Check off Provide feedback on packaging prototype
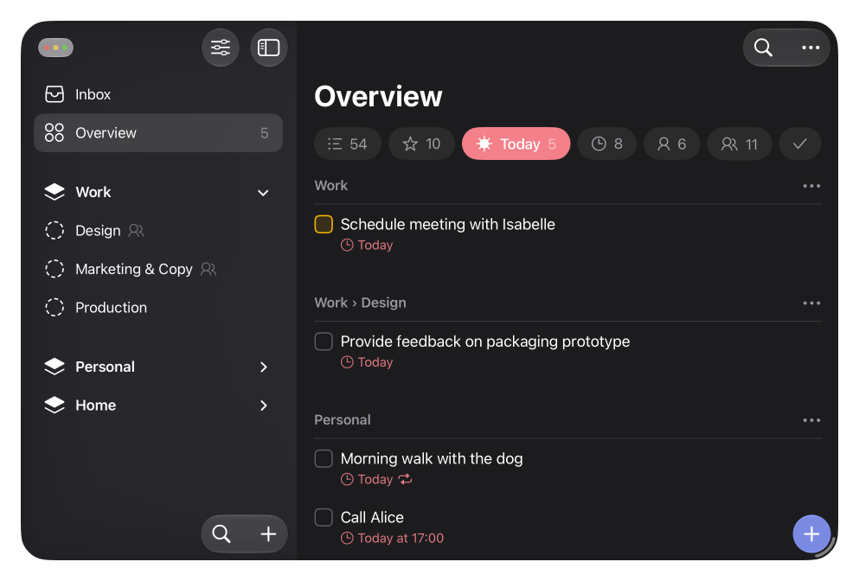Image resolution: width=859 pixels, height=581 pixels. 324,342
